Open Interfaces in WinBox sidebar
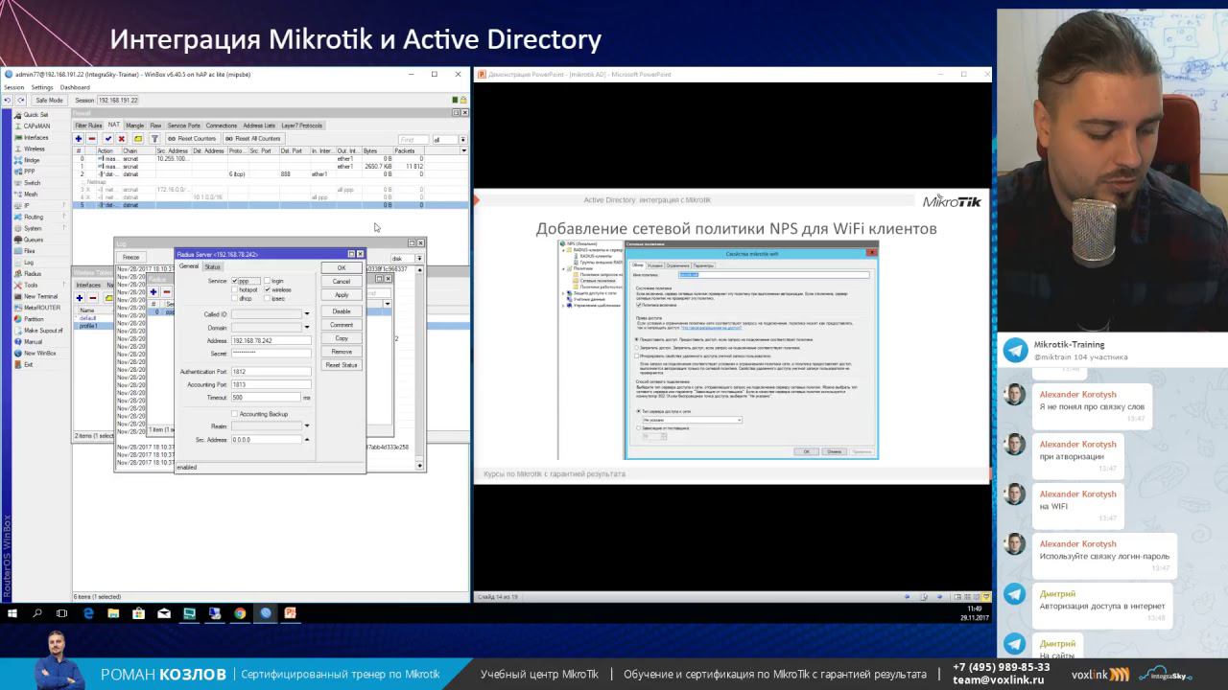Image resolution: width=1228 pixels, height=690 pixels. click(35, 138)
